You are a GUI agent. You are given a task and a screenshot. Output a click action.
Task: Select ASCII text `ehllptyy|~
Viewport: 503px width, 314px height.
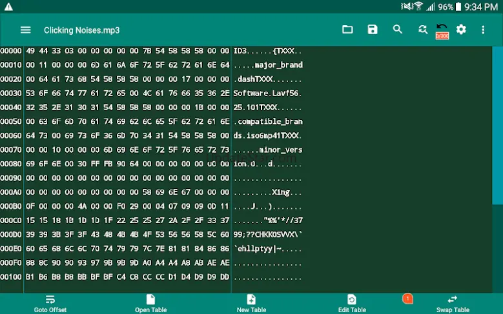click(257, 249)
